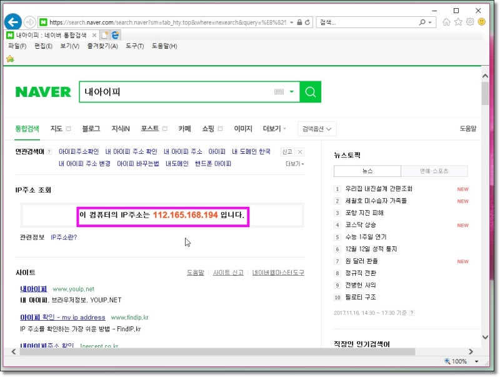The height and width of the screenshot is (377, 500).
Task: Expand the browser search provider dropdown
Action: click(430, 23)
